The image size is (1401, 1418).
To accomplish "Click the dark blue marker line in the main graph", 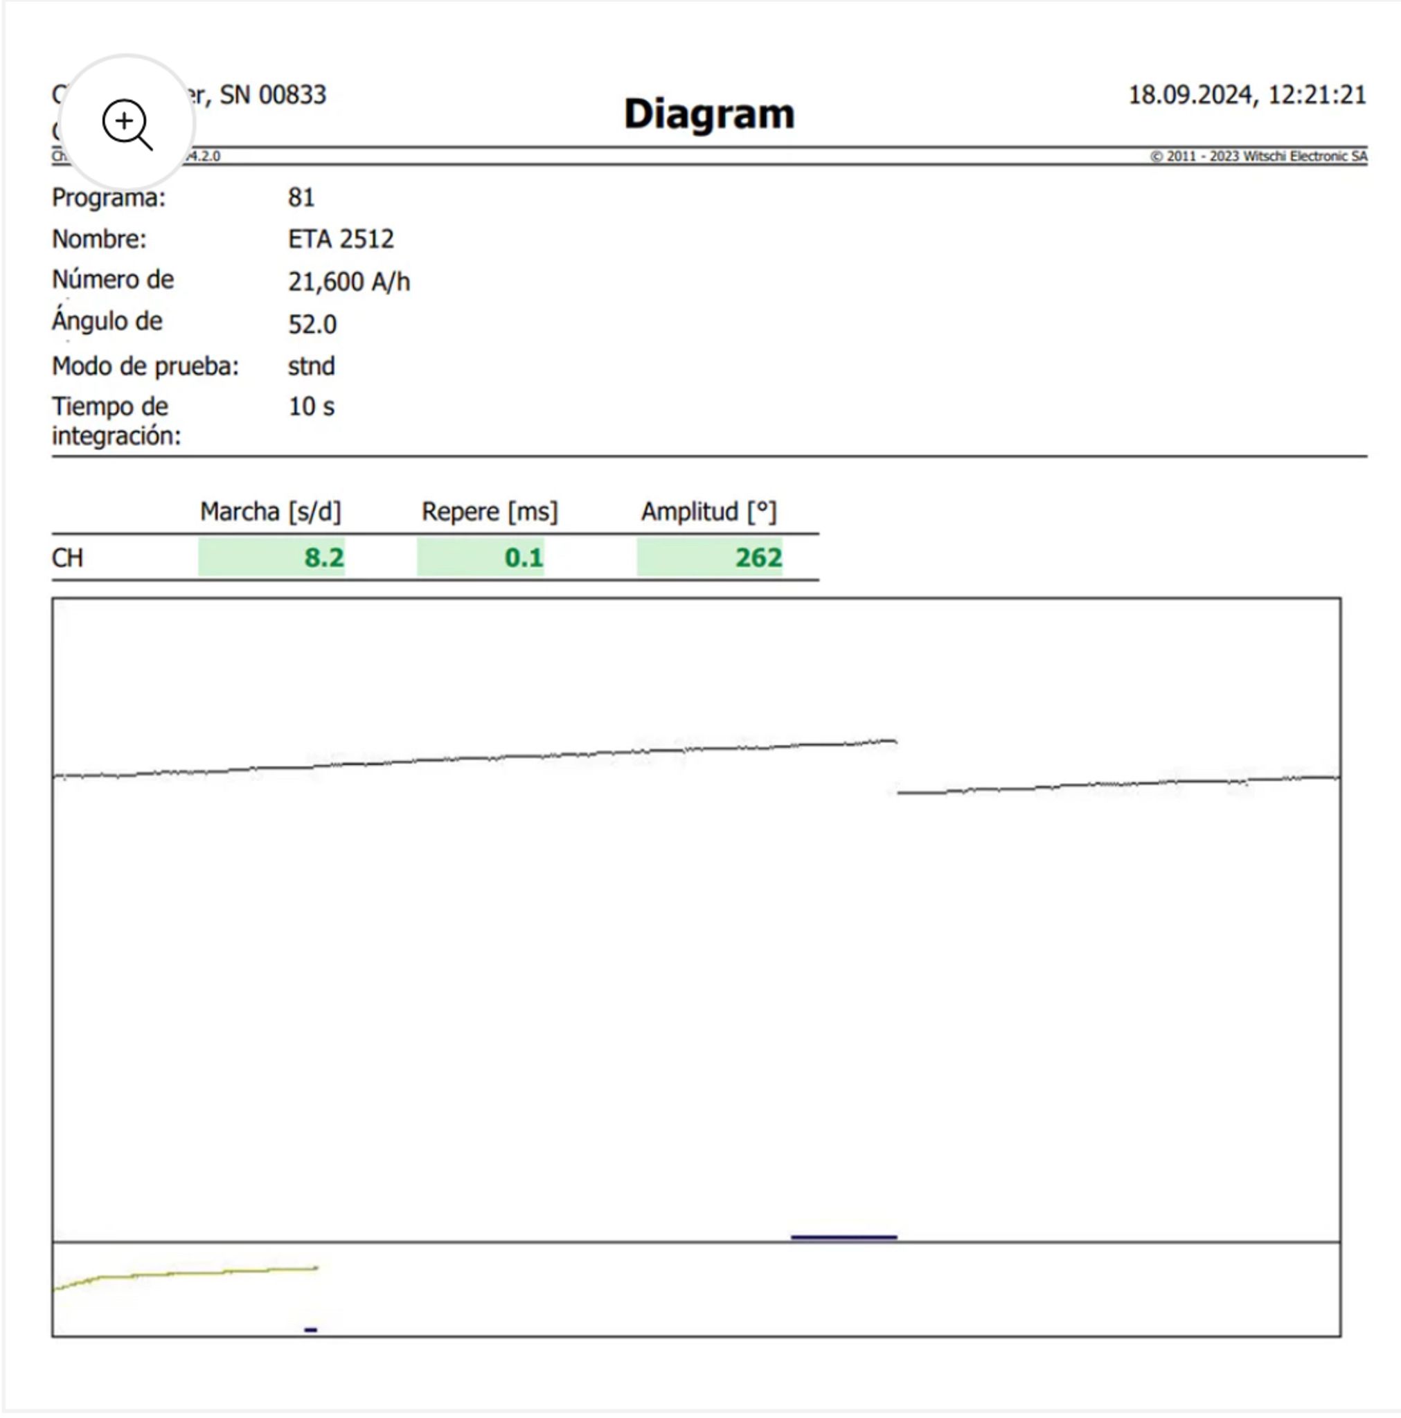I will point(843,1237).
